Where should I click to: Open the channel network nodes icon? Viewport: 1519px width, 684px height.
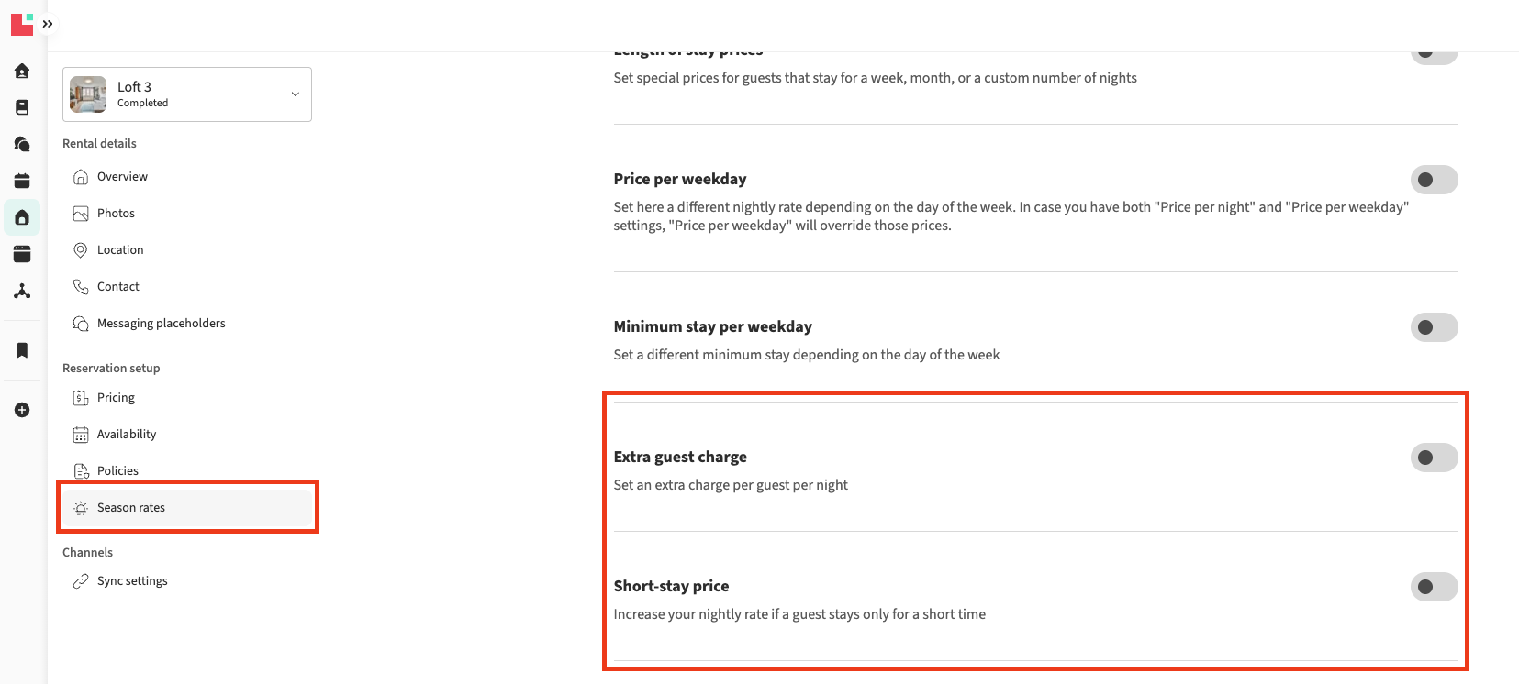[x=22, y=291]
